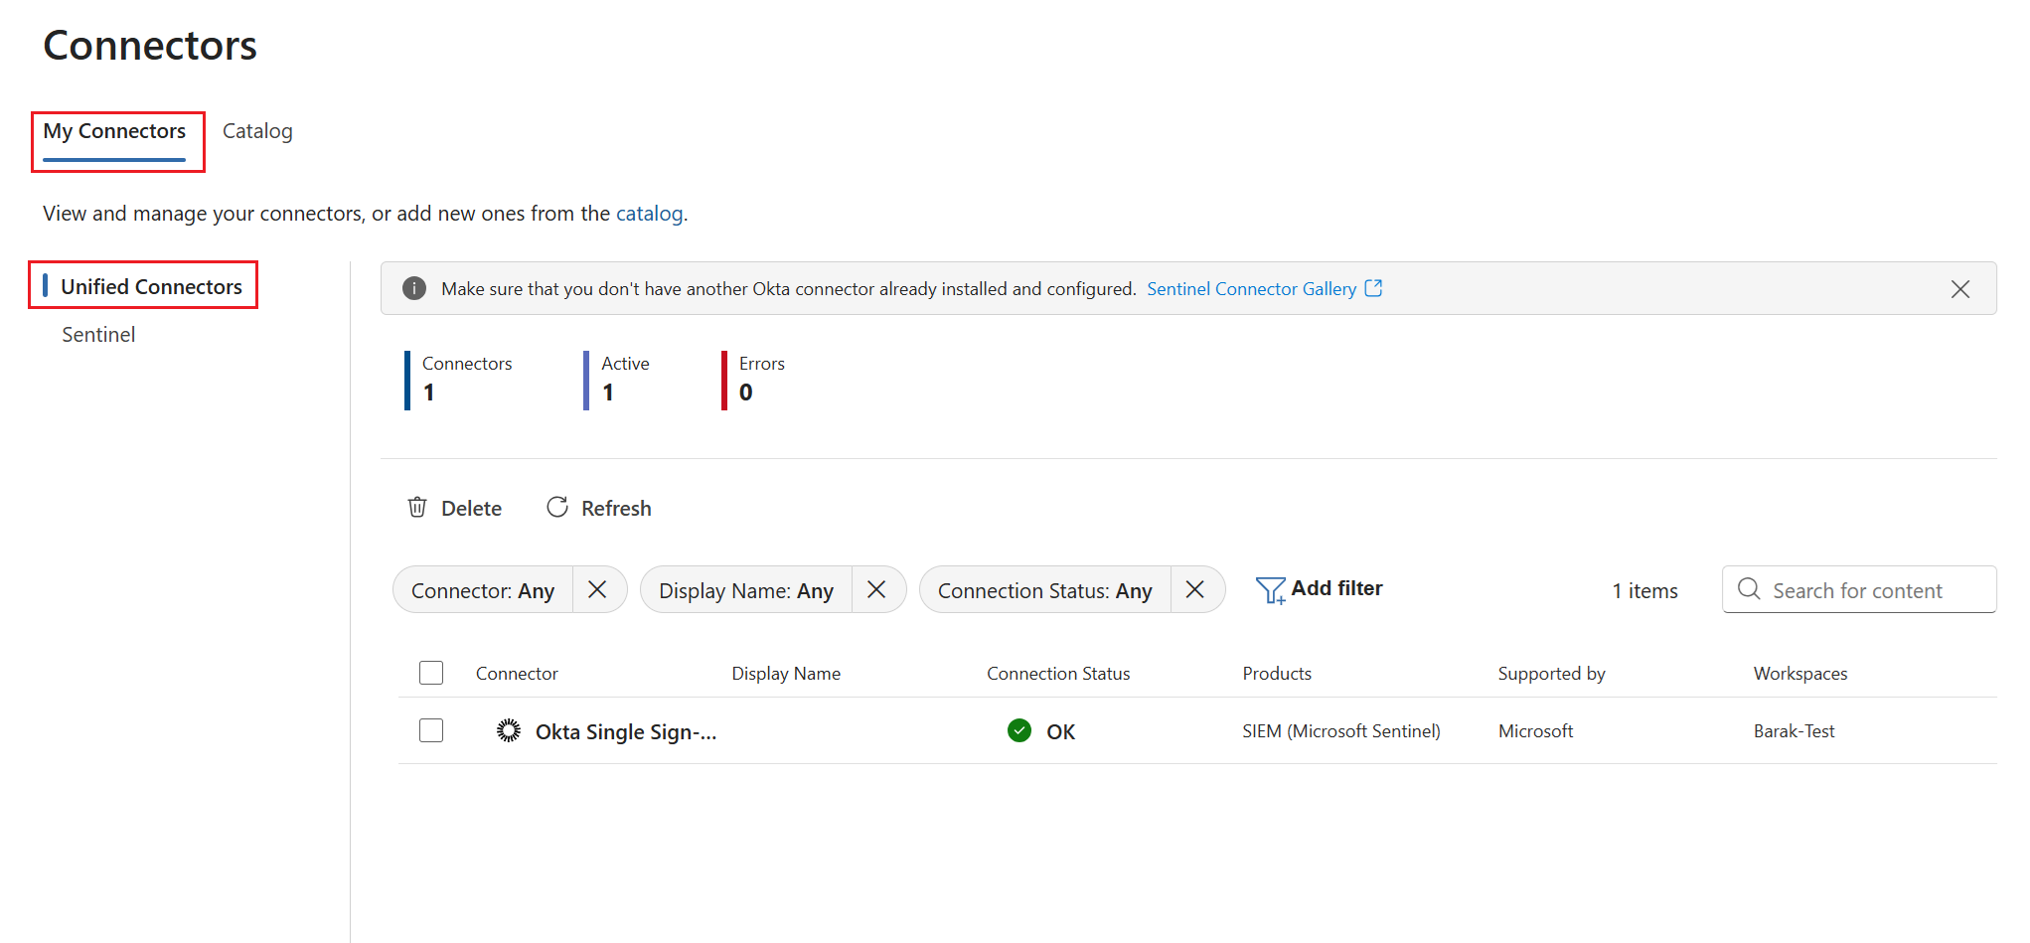Open the Connection Status: Any filter
Image resolution: width=2030 pixels, height=943 pixels.
pos(1044,589)
